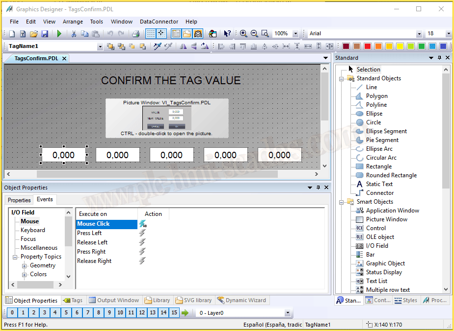Select Rounded Rectangle from Standard Objects
This screenshot has height=331, width=454.
(x=391, y=175)
